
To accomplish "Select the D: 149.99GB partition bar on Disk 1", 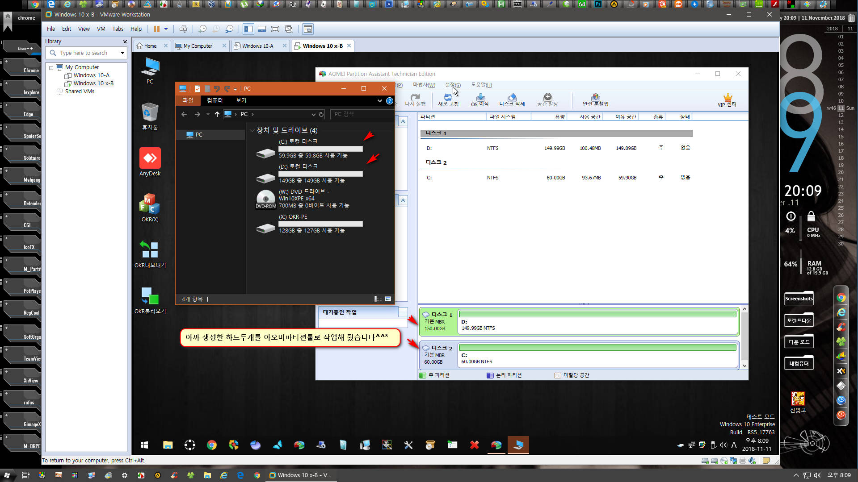I will (x=597, y=321).
